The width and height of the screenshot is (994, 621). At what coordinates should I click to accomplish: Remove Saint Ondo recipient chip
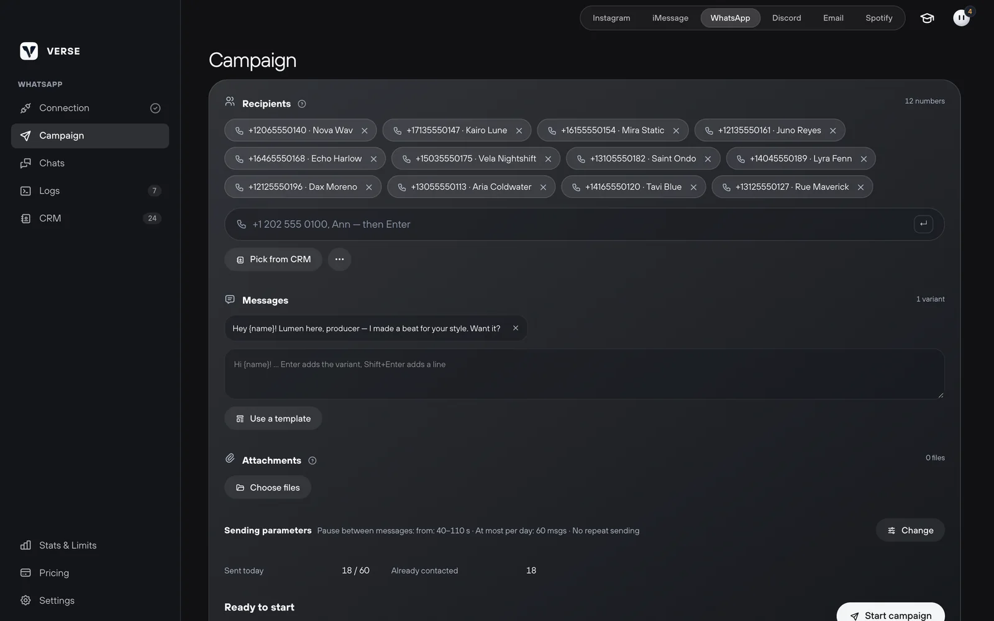(708, 159)
